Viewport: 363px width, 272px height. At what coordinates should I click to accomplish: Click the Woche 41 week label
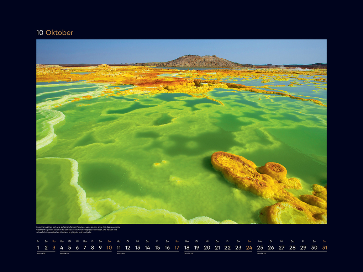point(122,254)
